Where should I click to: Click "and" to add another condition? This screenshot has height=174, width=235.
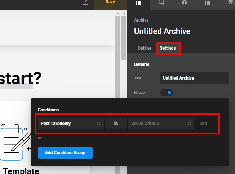point(203,124)
